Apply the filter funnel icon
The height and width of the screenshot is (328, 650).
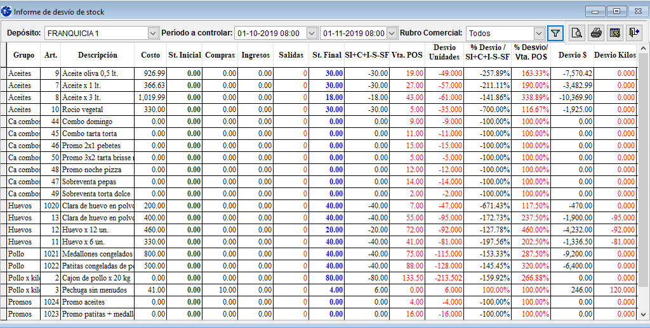coord(555,33)
